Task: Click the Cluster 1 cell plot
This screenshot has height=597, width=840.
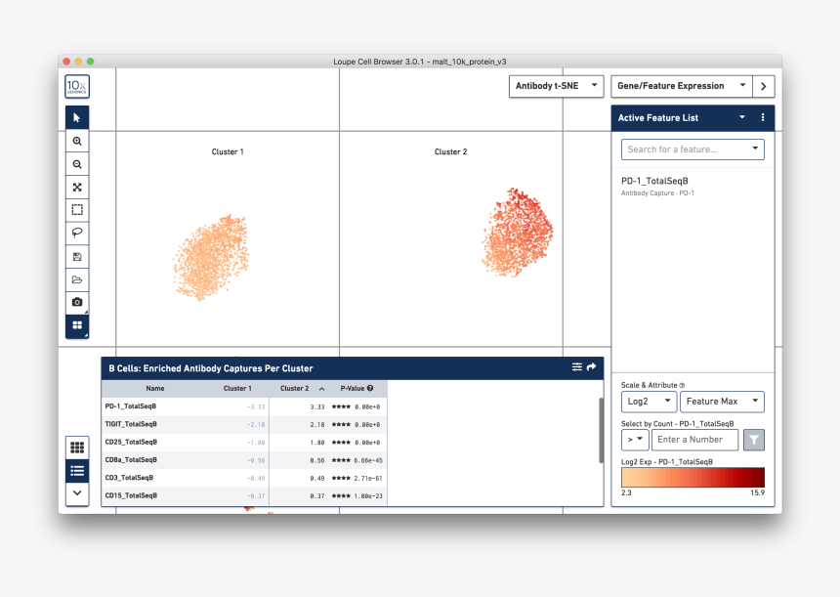Action: pos(211,257)
